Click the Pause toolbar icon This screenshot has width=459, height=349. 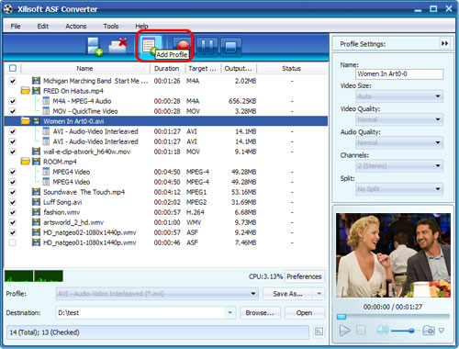pos(207,47)
